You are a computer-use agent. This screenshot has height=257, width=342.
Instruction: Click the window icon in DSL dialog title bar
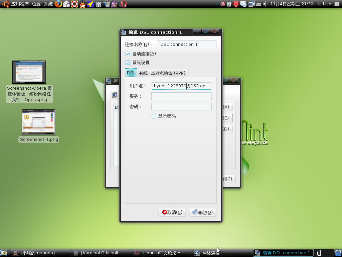pos(123,32)
